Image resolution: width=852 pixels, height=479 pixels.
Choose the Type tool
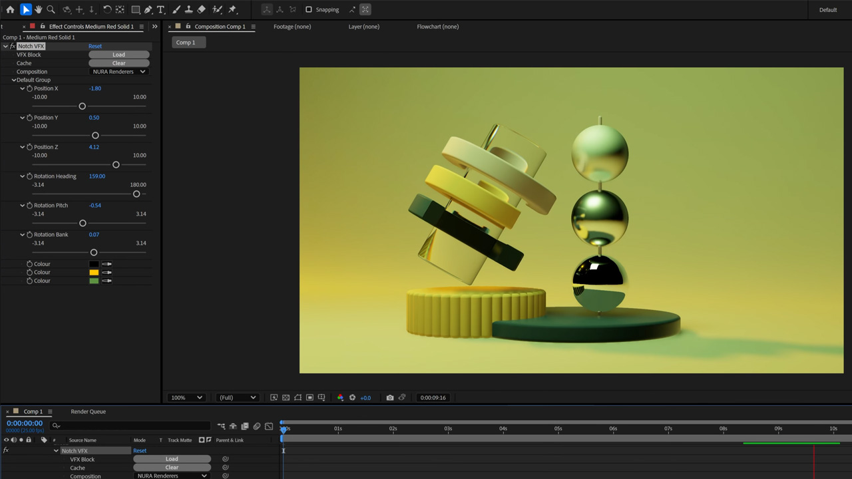point(160,9)
